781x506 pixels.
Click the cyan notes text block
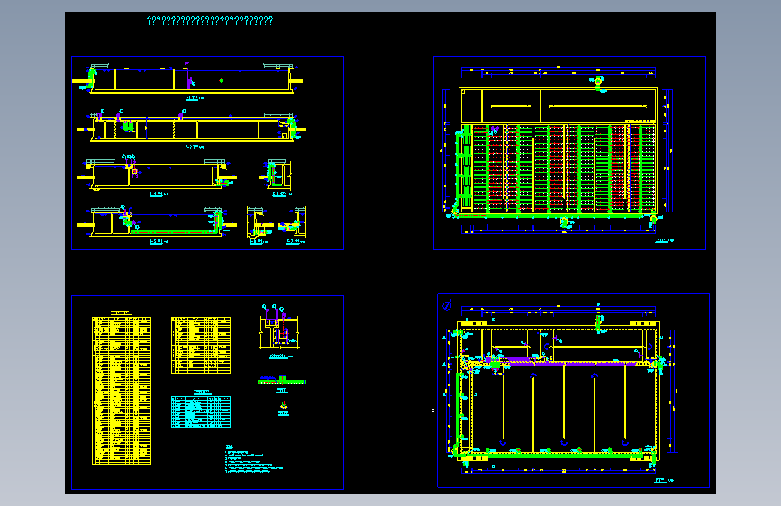pyautogui.click(x=253, y=458)
